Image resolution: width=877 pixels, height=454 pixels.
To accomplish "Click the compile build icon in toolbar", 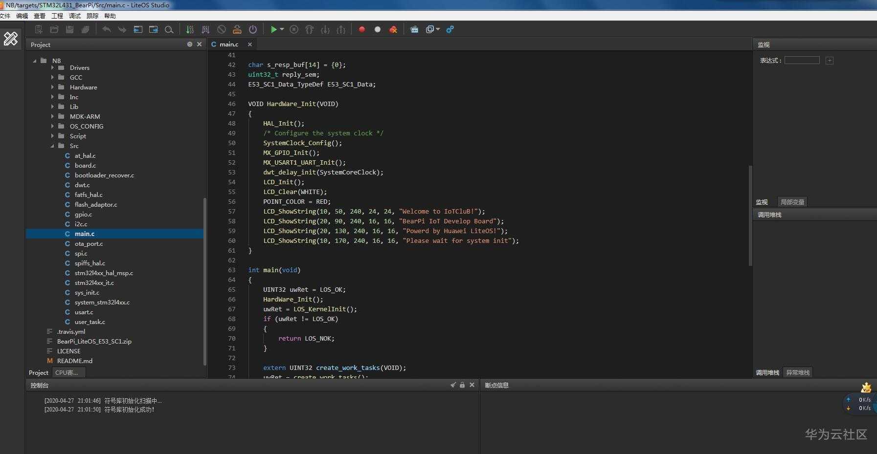I will tap(190, 29).
